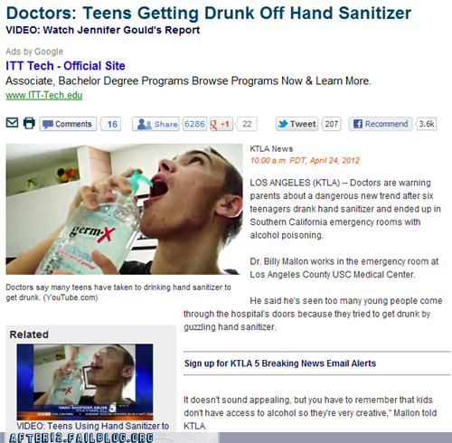Click the share count 6286
The image size is (452, 443).
coord(194,124)
